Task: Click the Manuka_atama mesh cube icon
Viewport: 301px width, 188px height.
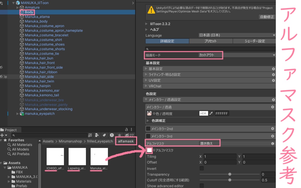Action: pos(22,17)
